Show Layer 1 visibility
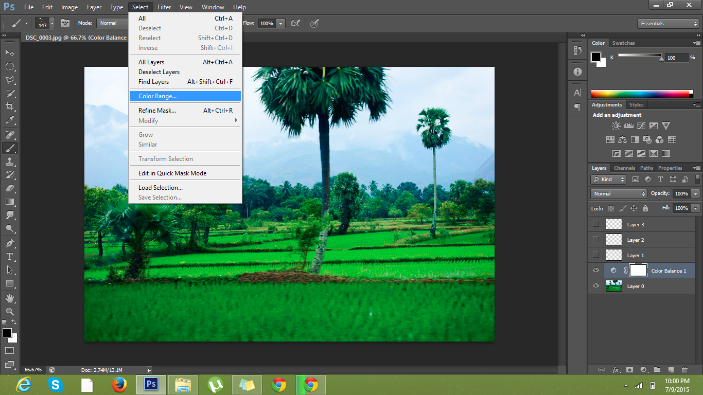Viewport: 703px width, 395px height. pyautogui.click(x=596, y=255)
